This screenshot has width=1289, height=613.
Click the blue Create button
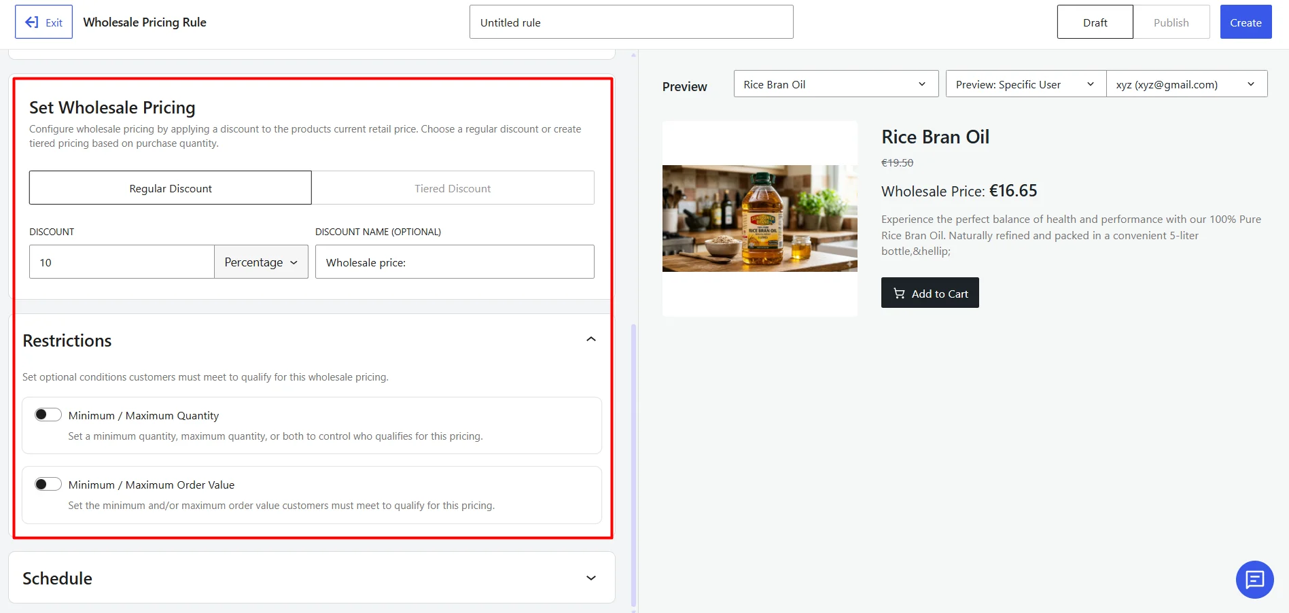(1246, 22)
